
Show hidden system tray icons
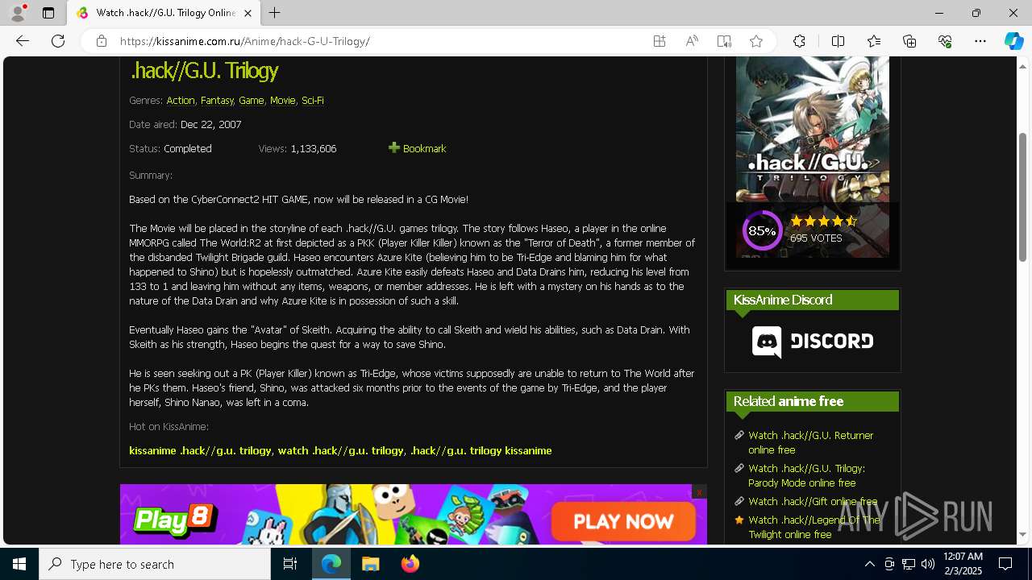pos(869,564)
